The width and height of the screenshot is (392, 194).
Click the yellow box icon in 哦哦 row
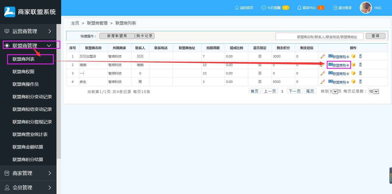(353, 65)
